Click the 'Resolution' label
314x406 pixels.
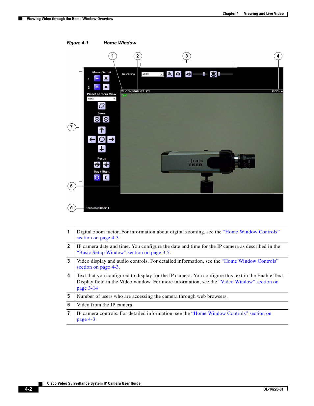128,74
